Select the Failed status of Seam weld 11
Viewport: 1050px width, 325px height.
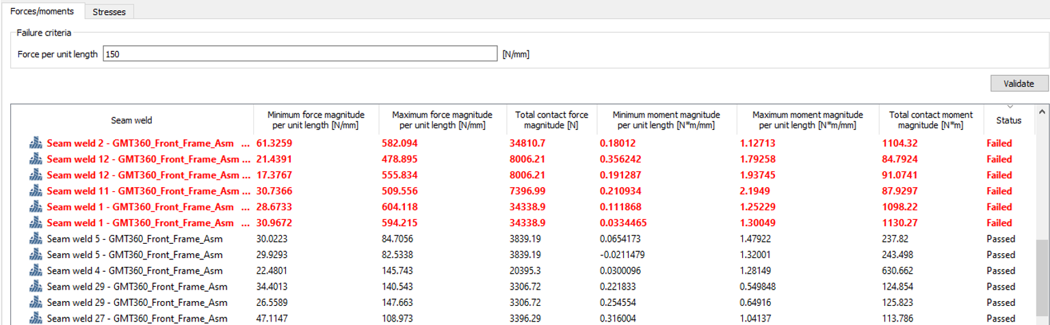coord(999,191)
